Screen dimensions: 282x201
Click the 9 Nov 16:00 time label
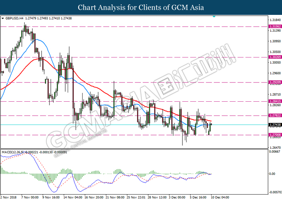[51, 197]
